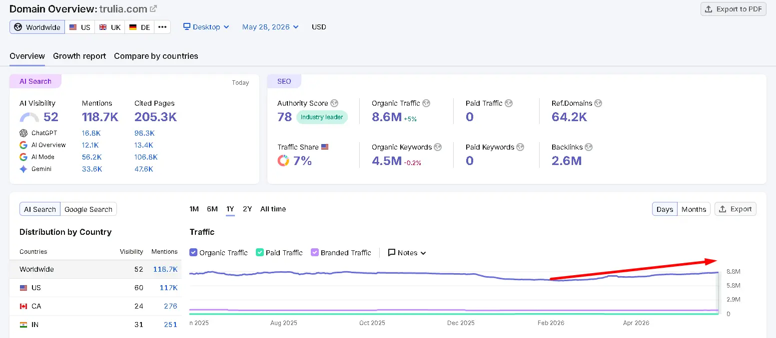Select the Worldwide row in country table
This screenshot has width=776, height=338.
[95, 269]
